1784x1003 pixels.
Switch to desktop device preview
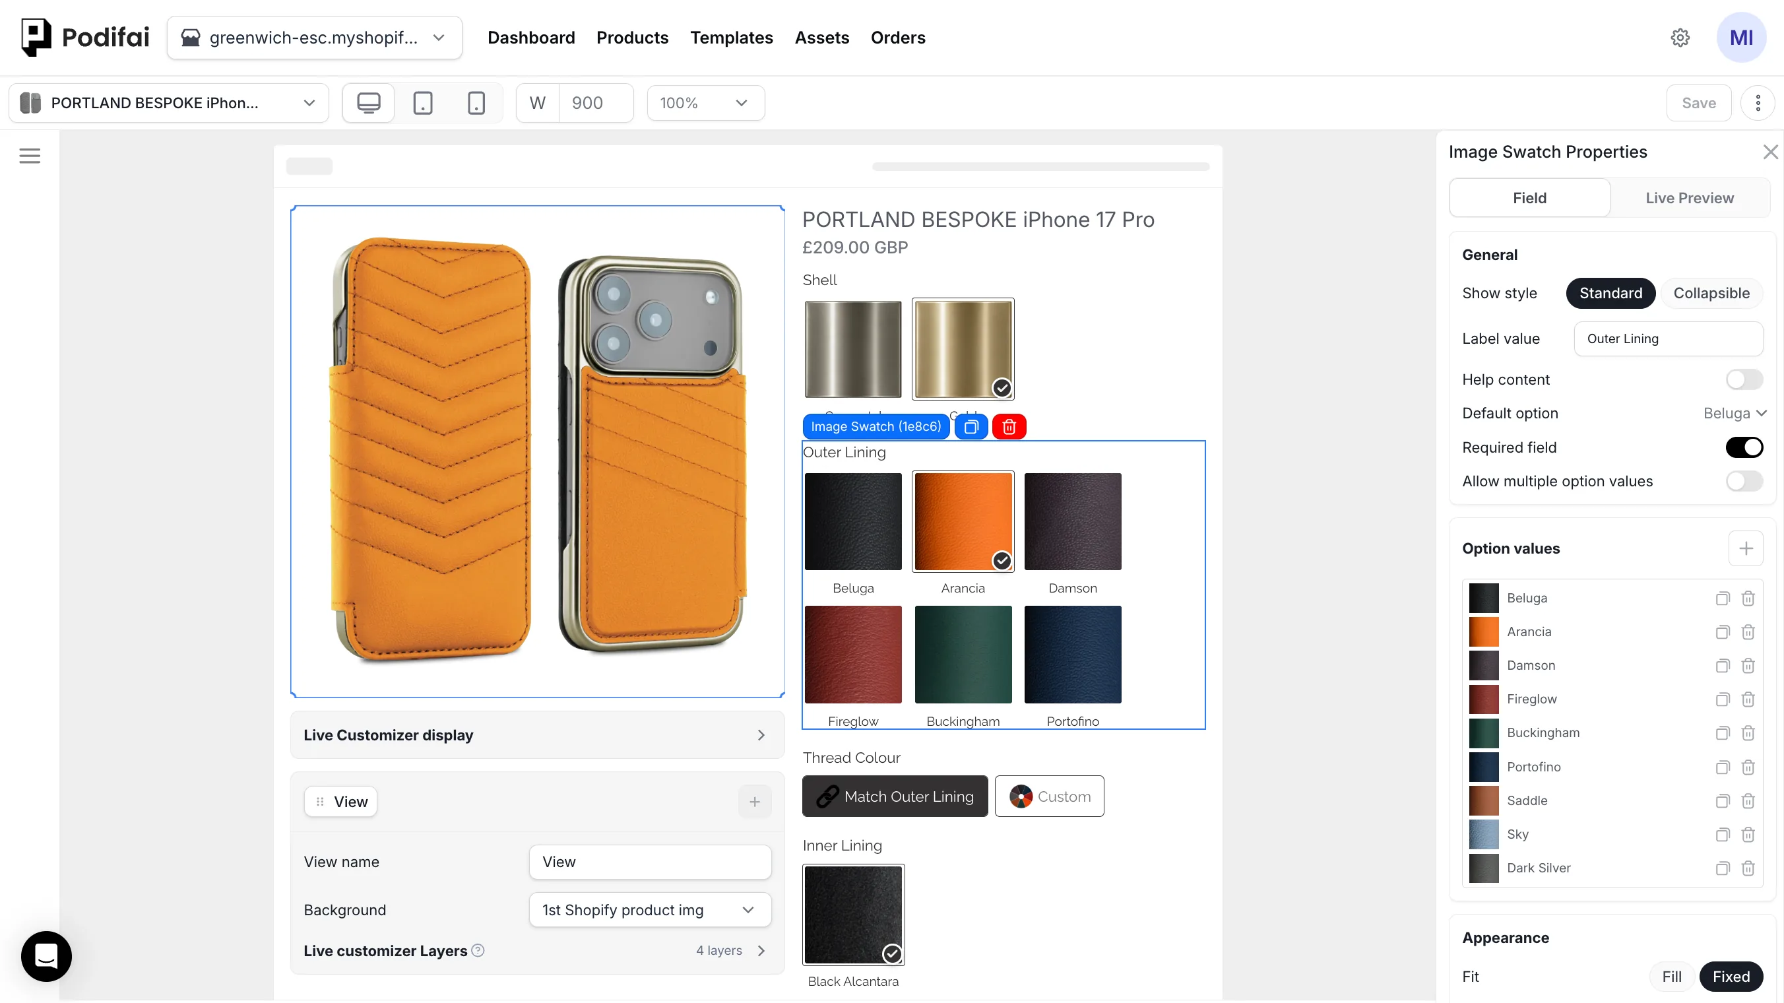click(368, 103)
